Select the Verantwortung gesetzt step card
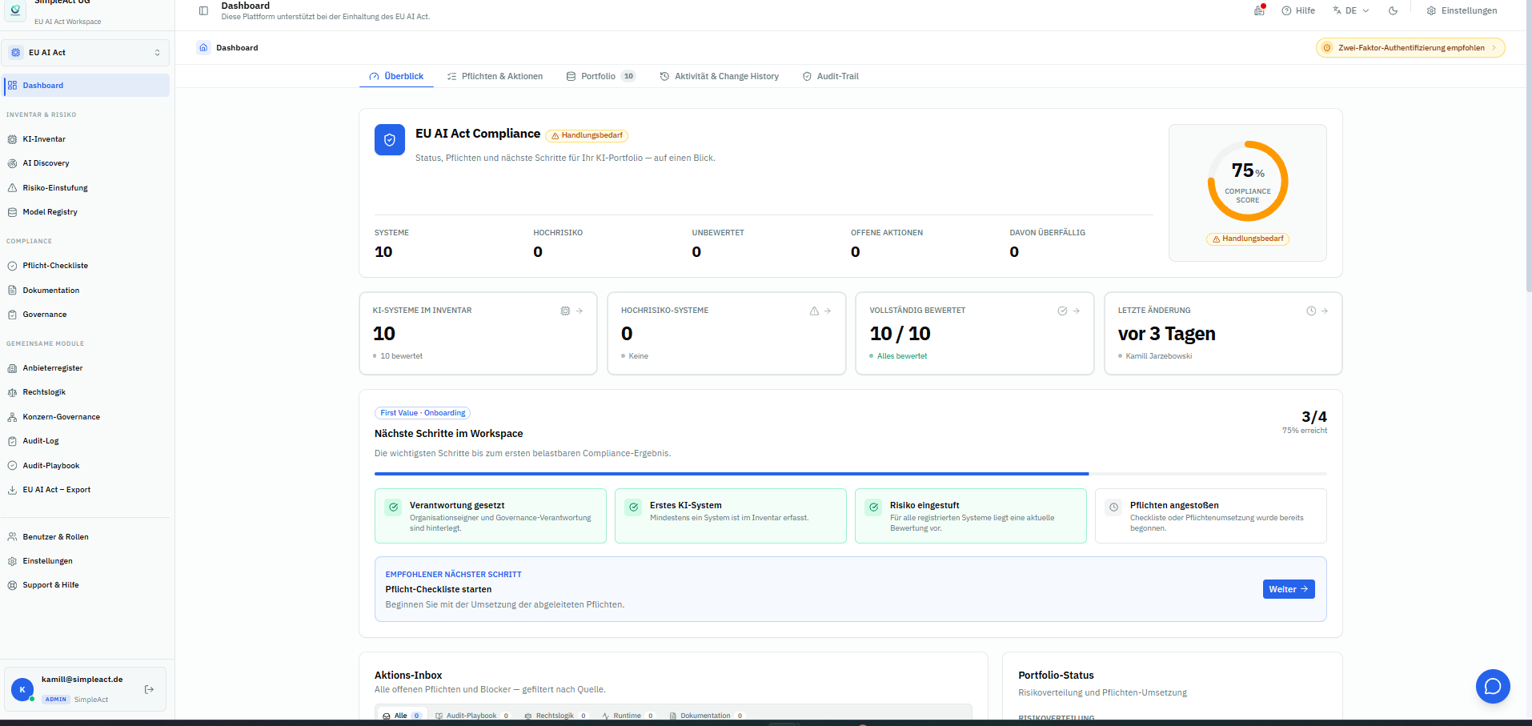Image resolution: width=1532 pixels, height=726 pixels. click(x=491, y=516)
